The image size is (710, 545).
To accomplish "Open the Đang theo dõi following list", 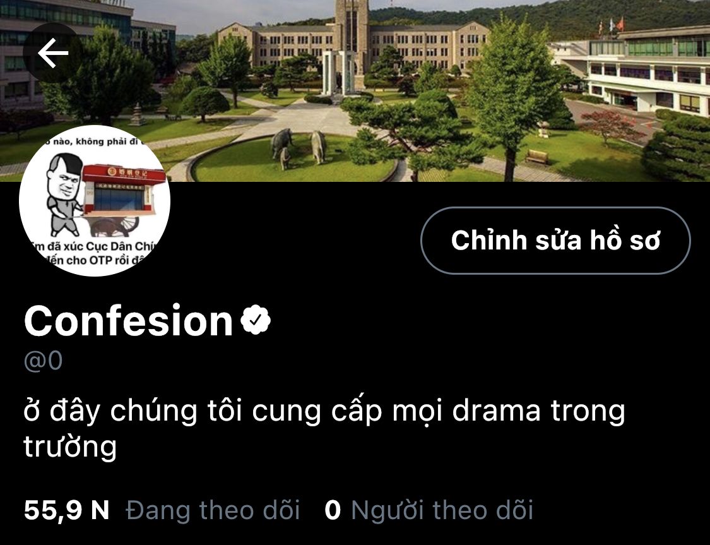I will (x=213, y=510).
